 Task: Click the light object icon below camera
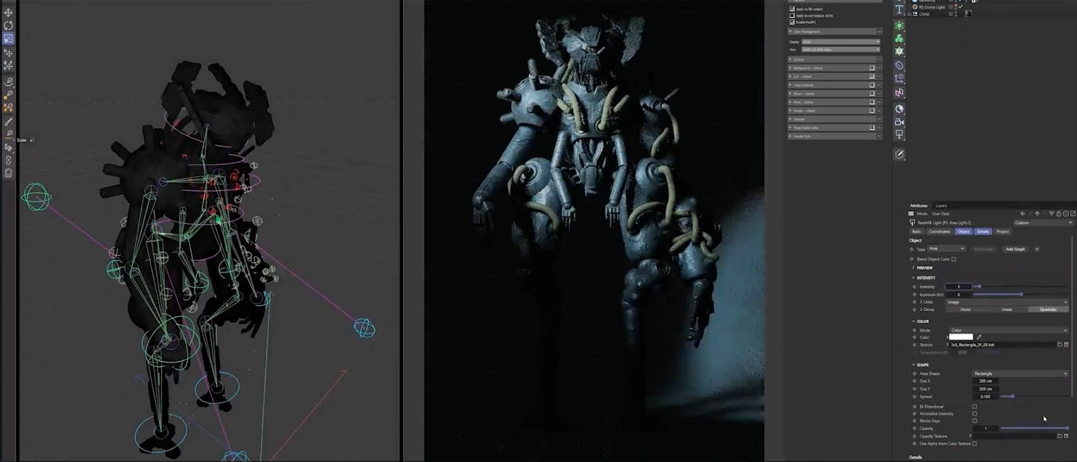coord(899,134)
